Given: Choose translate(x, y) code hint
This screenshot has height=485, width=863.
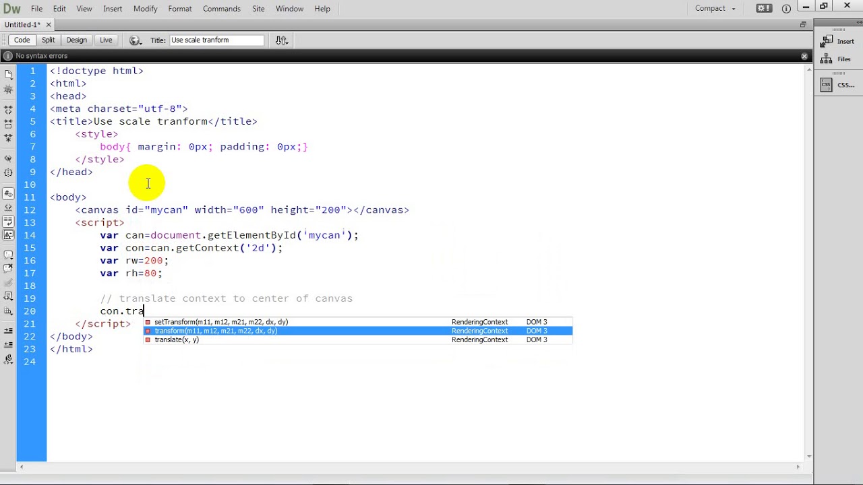Looking at the screenshot, I should tap(358, 339).
